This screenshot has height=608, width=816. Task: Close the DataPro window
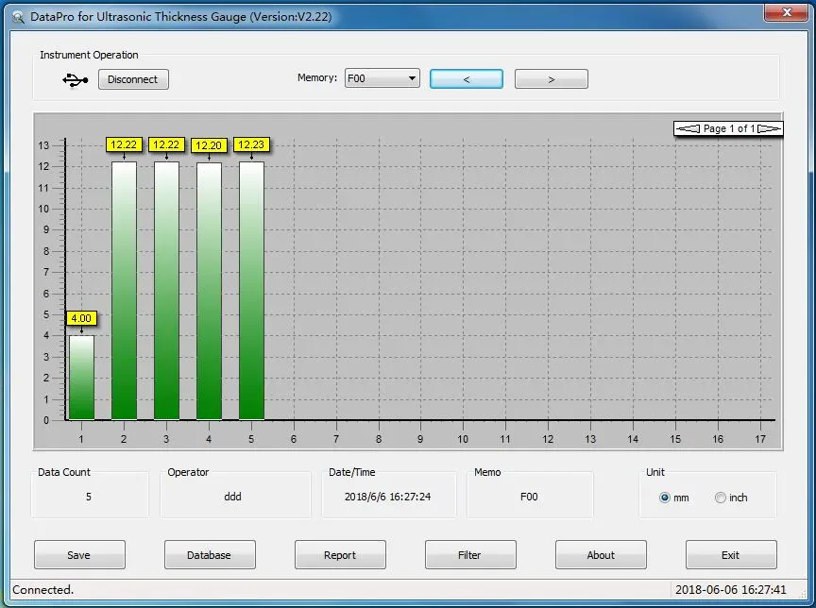tap(786, 12)
